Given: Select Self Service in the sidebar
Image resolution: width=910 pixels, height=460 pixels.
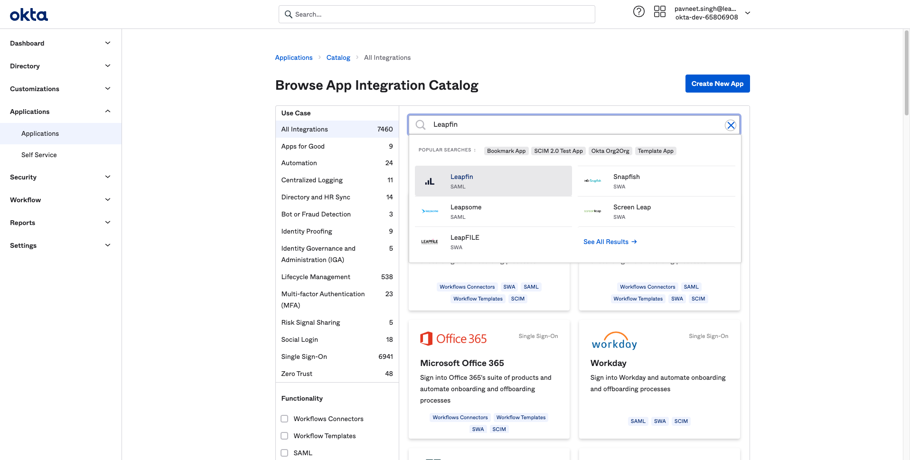Looking at the screenshot, I should 39,155.
